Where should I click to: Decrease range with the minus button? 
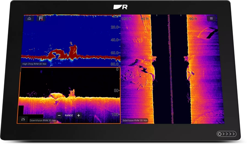point(59,116)
